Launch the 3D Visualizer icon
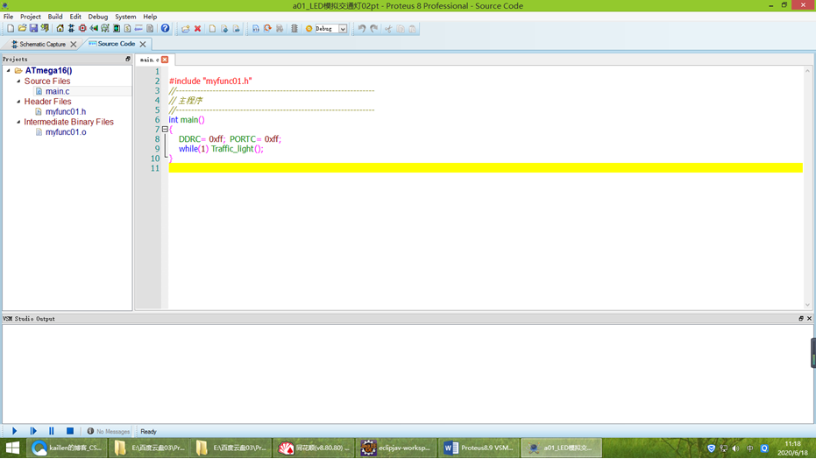 94,29
